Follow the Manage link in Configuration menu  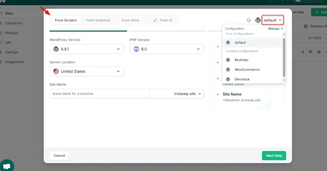(x=275, y=29)
